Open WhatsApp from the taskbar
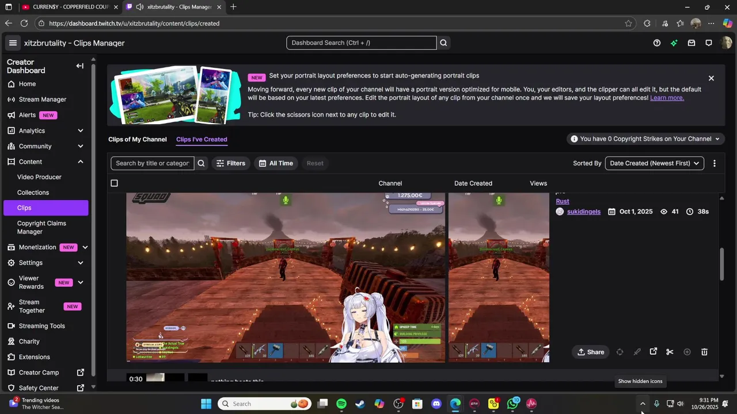Viewport: 737px width, 414px height. pos(512,404)
